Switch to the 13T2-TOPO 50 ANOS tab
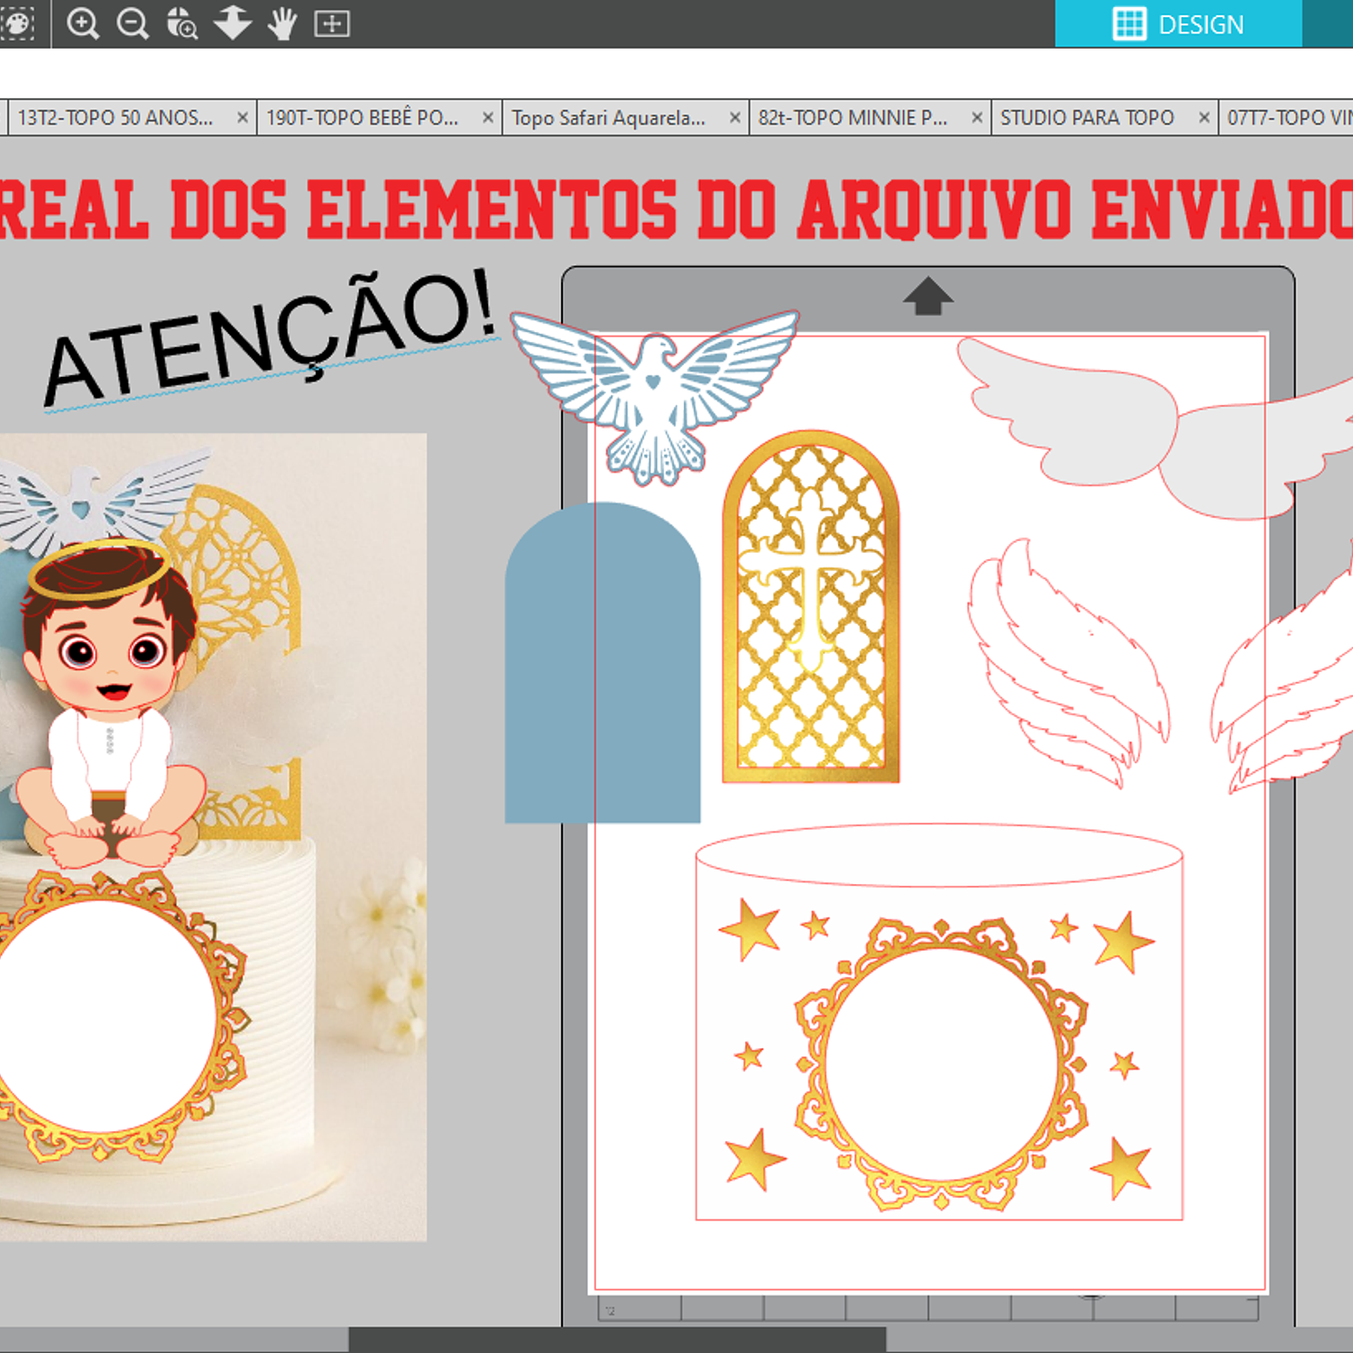Image resolution: width=1353 pixels, height=1353 pixels. point(115,118)
